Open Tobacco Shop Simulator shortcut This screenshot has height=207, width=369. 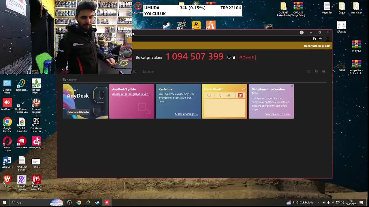pyautogui.click(x=36, y=86)
